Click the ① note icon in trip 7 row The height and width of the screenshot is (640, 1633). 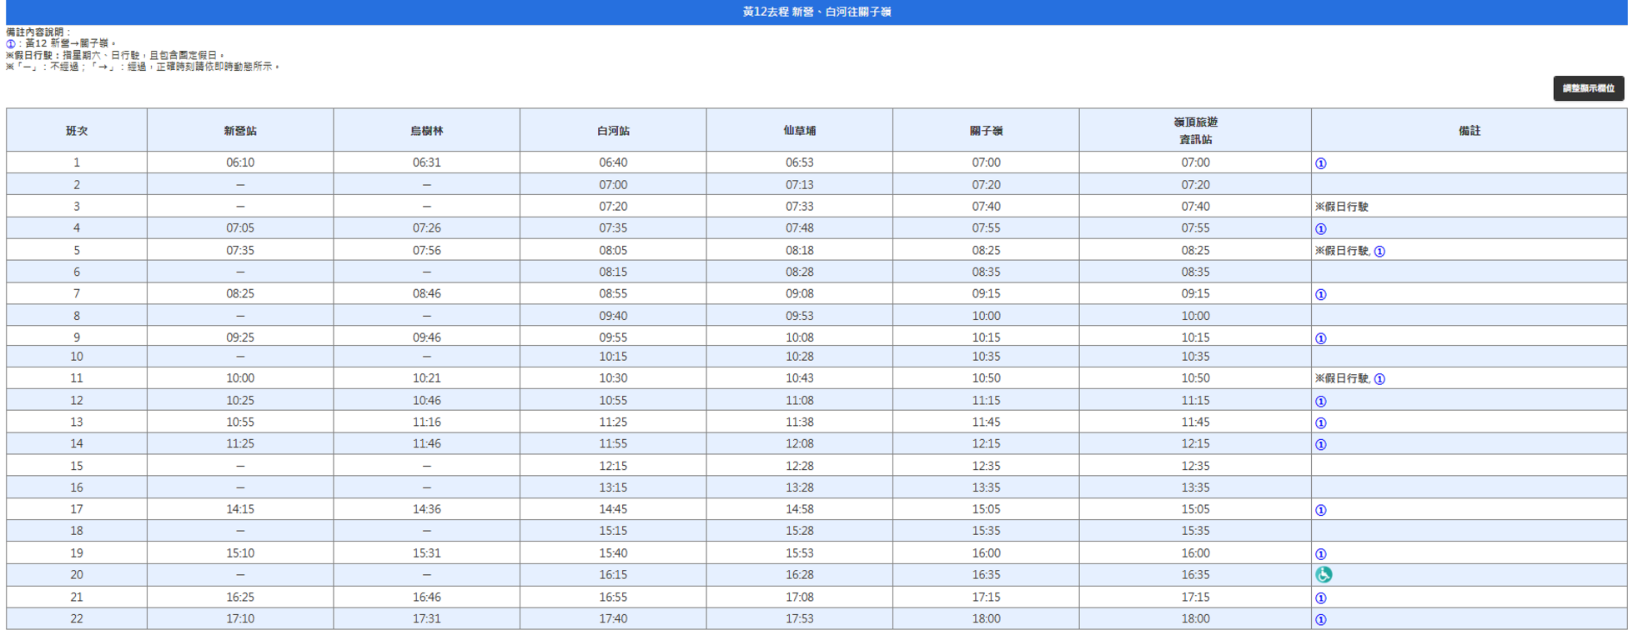1320,294
